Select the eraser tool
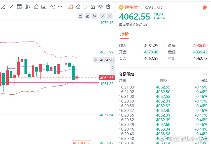This screenshot has width=211, height=144. [x=78, y=7]
